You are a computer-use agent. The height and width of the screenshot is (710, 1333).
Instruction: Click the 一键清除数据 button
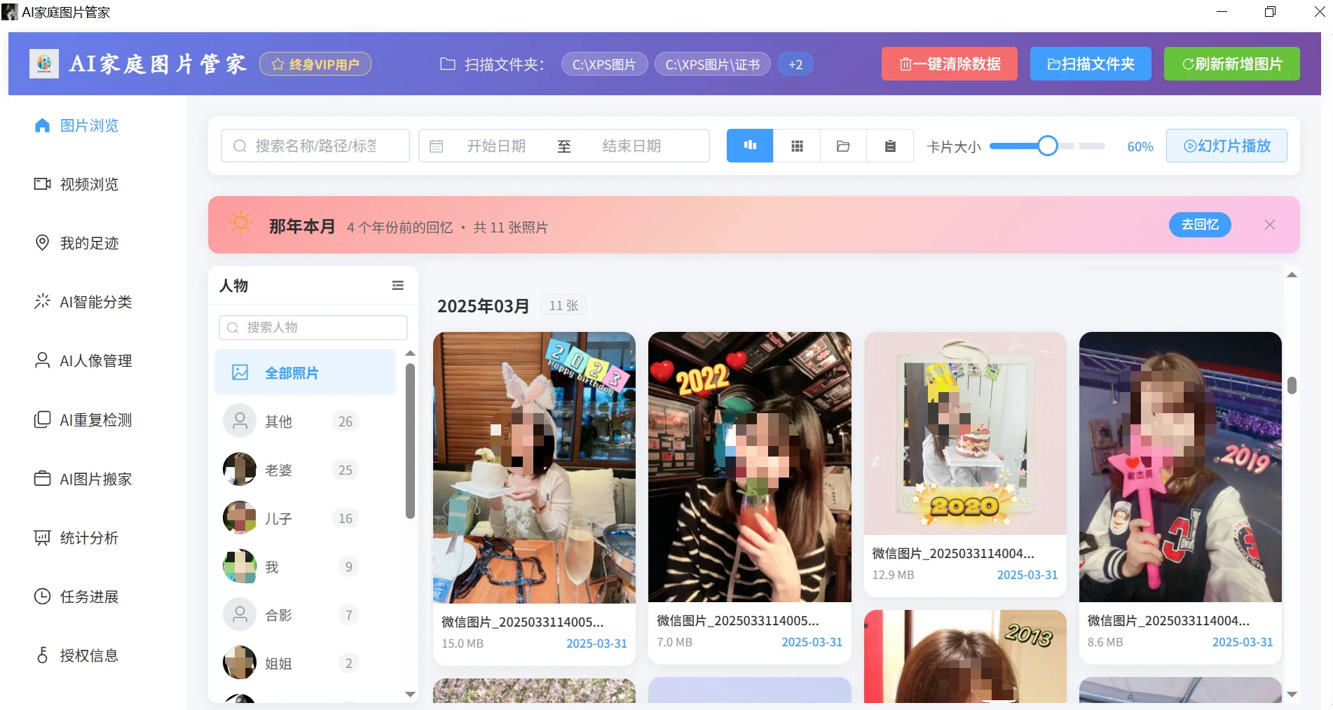point(949,64)
